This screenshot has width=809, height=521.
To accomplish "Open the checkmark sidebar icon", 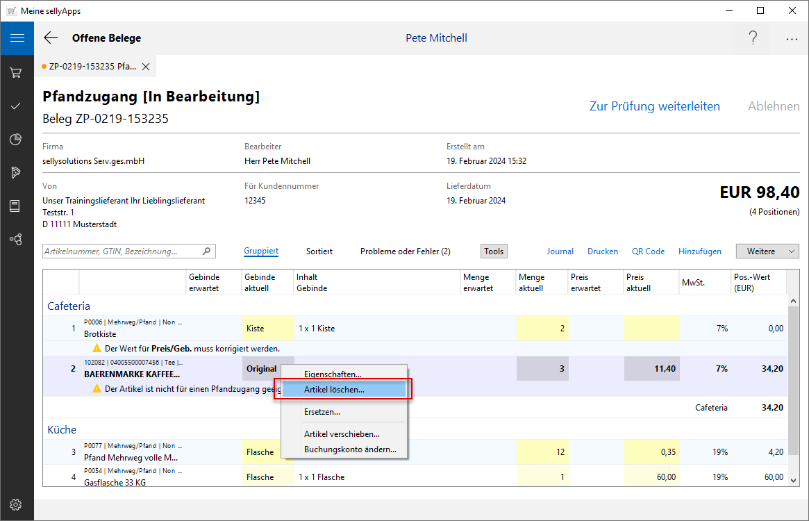I will click(17, 106).
